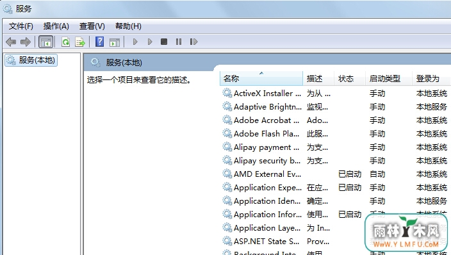The width and height of the screenshot is (451, 255).
Task: Click the gear icon beside Application Experience
Action: pyautogui.click(x=227, y=187)
